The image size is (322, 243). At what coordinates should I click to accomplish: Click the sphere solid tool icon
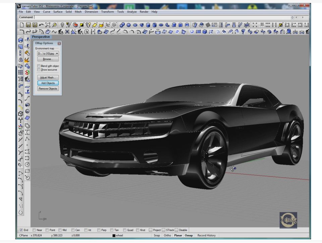pos(129,25)
